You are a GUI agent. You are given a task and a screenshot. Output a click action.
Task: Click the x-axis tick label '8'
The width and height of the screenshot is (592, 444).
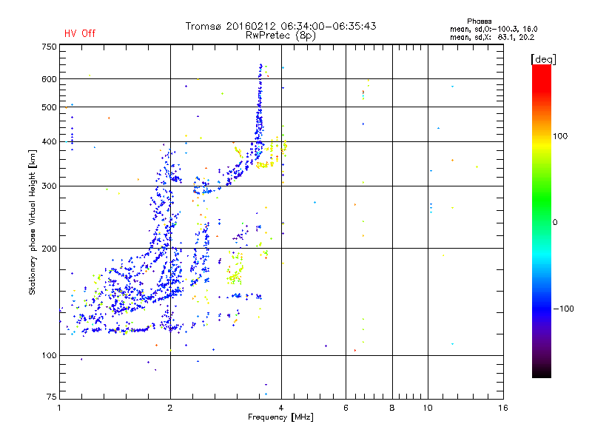pos(392,408)
